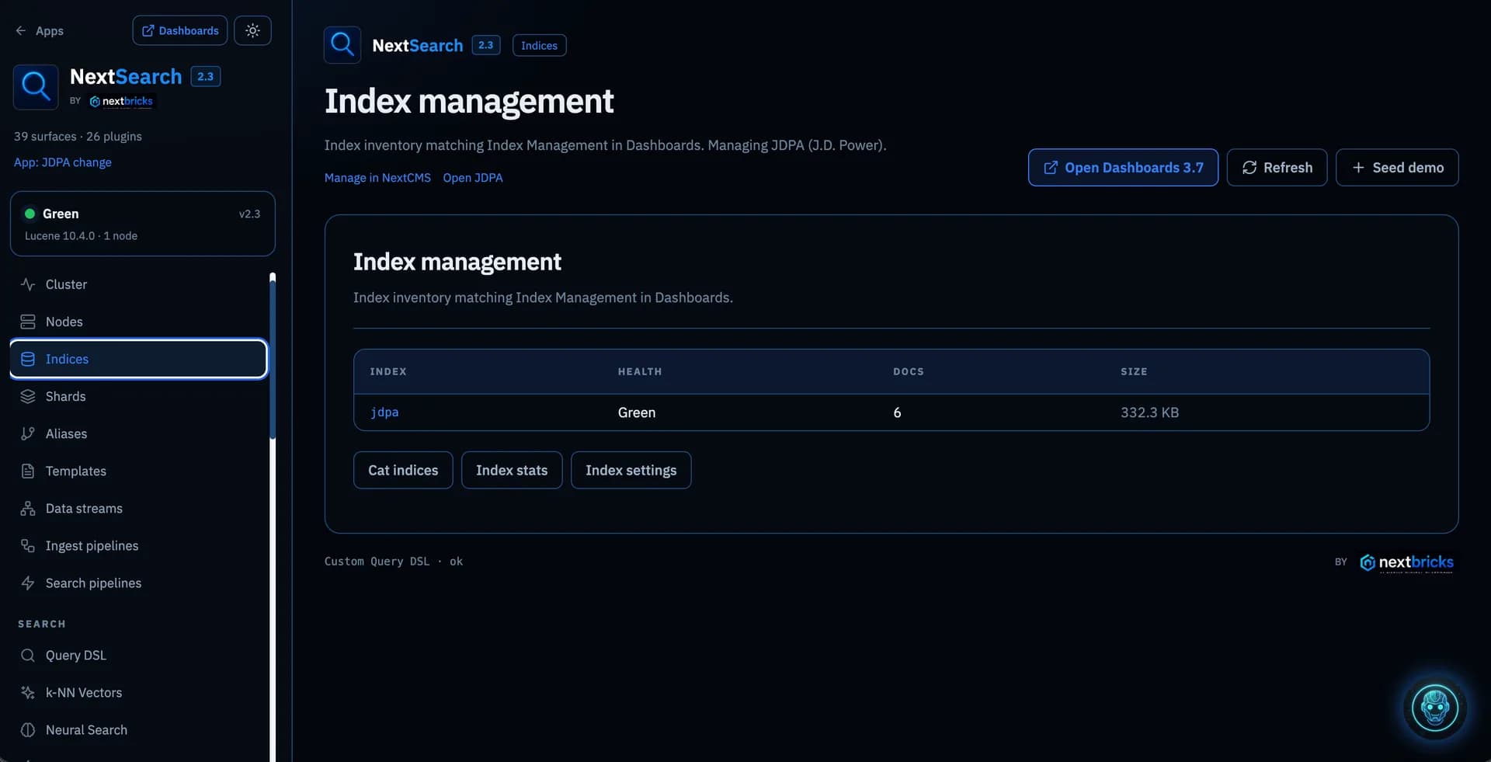1491x762 pixels.
Task: Open the Shards sidebar item
Action: coord(139,396)
